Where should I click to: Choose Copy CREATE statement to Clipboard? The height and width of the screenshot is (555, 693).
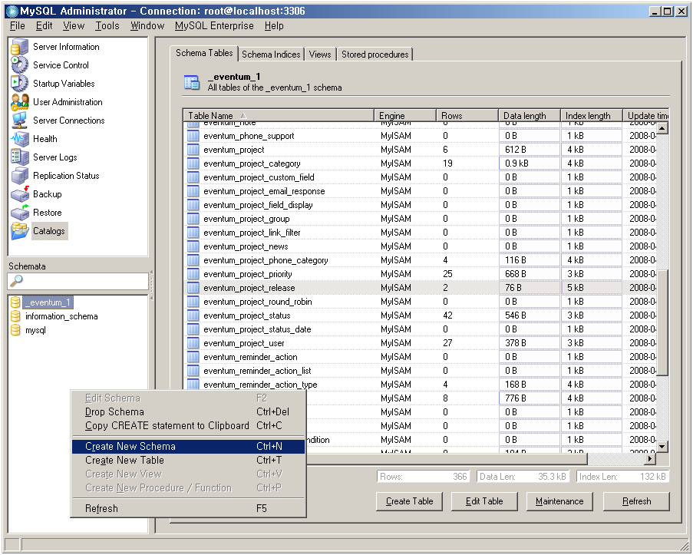coord(188,425)
